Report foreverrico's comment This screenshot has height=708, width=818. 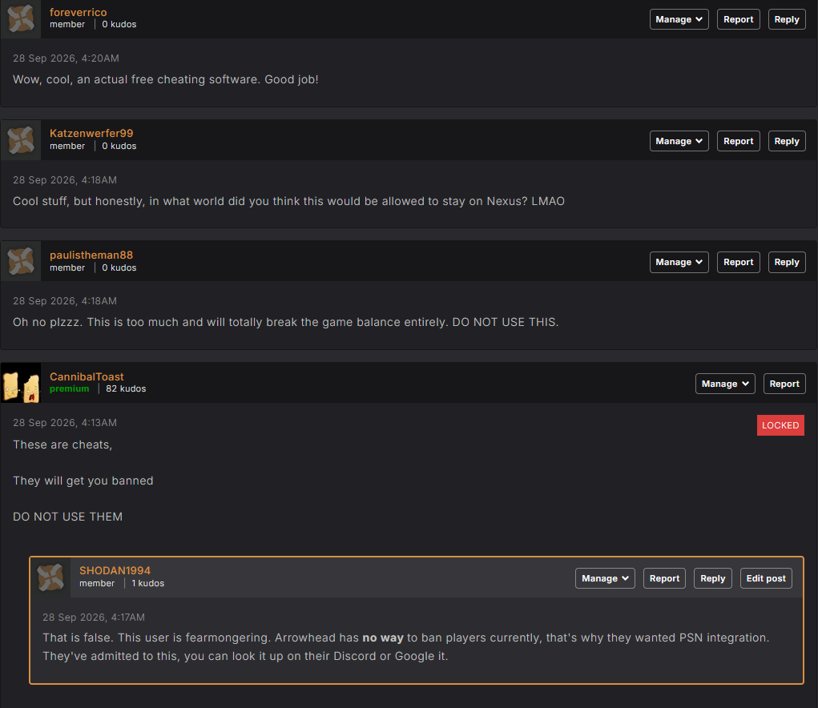pyautogui.click(x=738, y=19)
